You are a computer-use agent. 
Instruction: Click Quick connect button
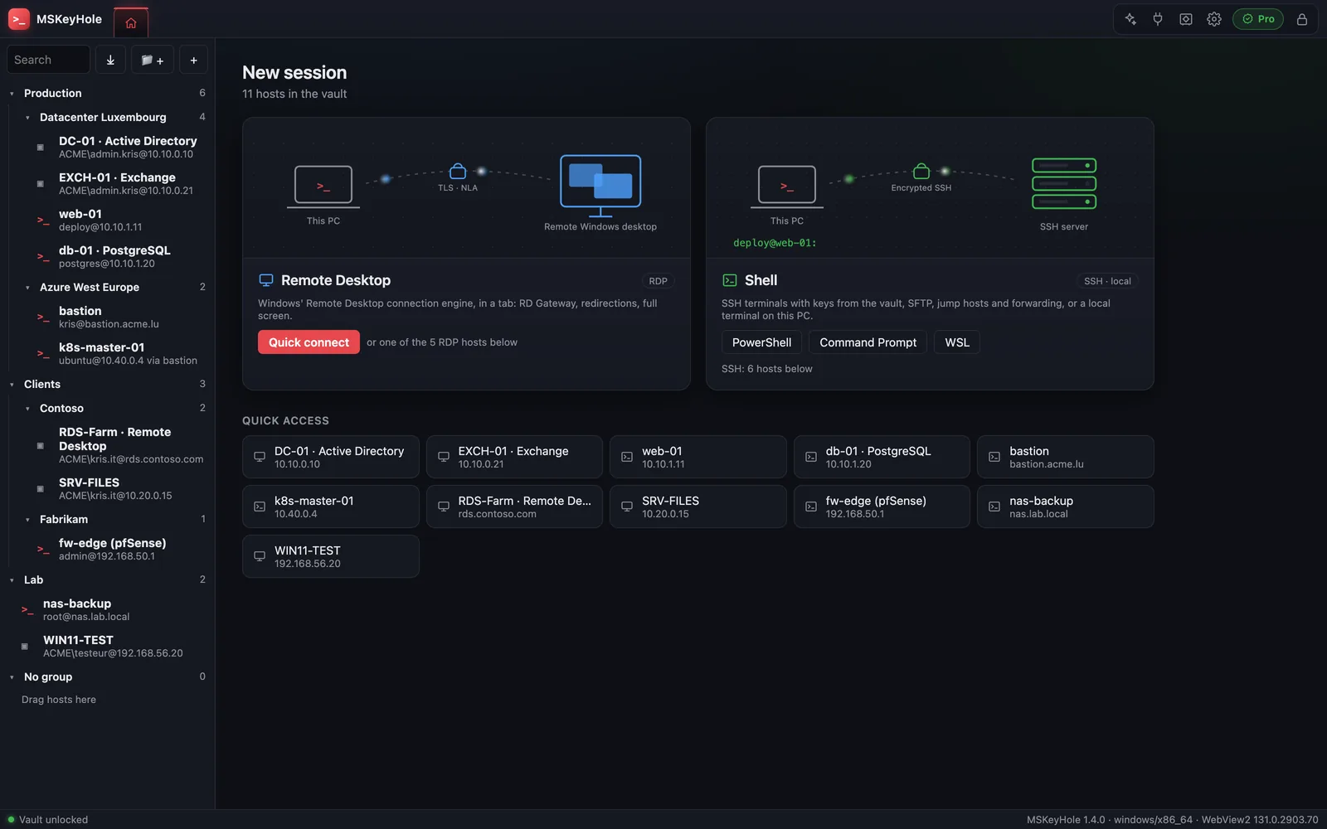coord(309,342)
